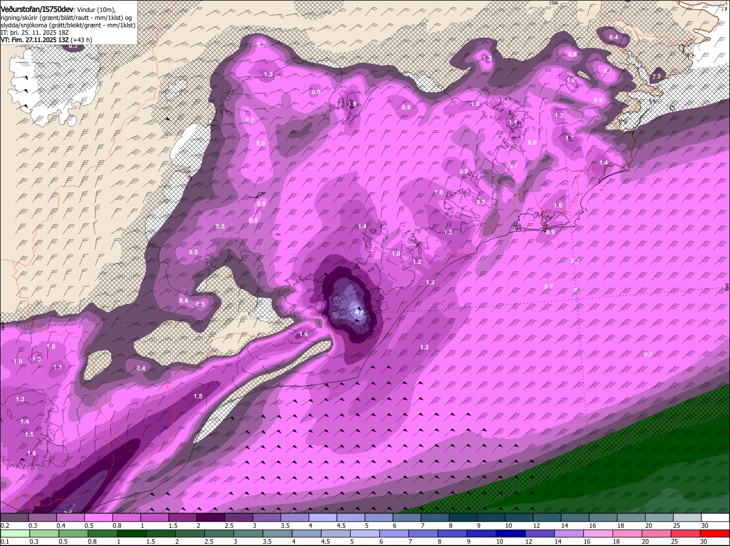Click the blue rain swatch between 8 and 9
The image size is (730, 546).
[452, 533]
